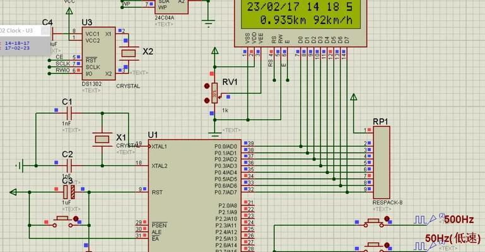Select the U1 microcontroller body

click(x=194, y=195)
